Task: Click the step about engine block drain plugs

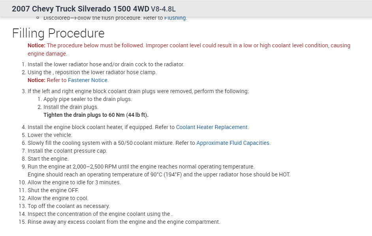Action: (138, 91)
